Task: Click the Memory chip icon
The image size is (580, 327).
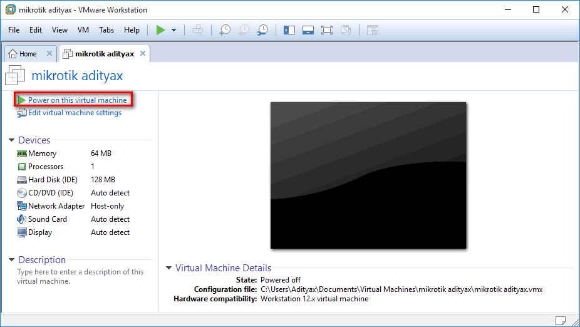Action: (x=22, y=153)
